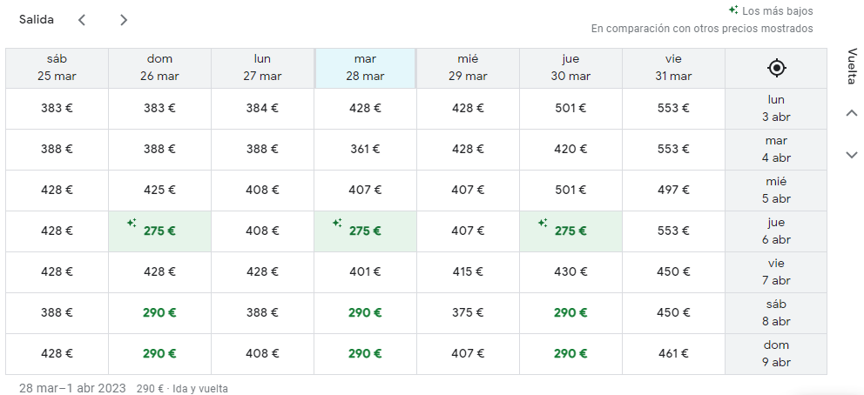This screenshot has height=395, width=864.
Task: Select the sáb 25 mar departure column header
Action: click(x=57, y=68)
